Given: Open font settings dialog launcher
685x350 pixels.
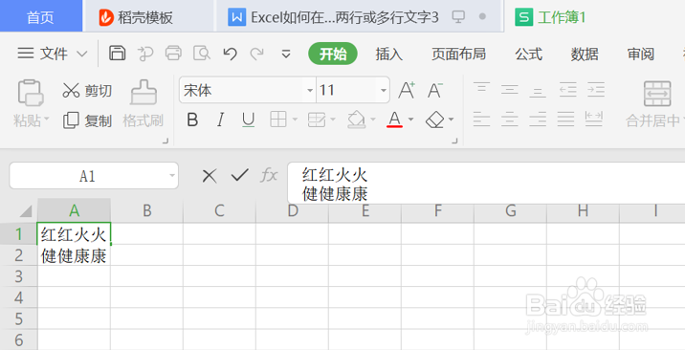Looking at the screenshot, I should [x=454, y=141].
